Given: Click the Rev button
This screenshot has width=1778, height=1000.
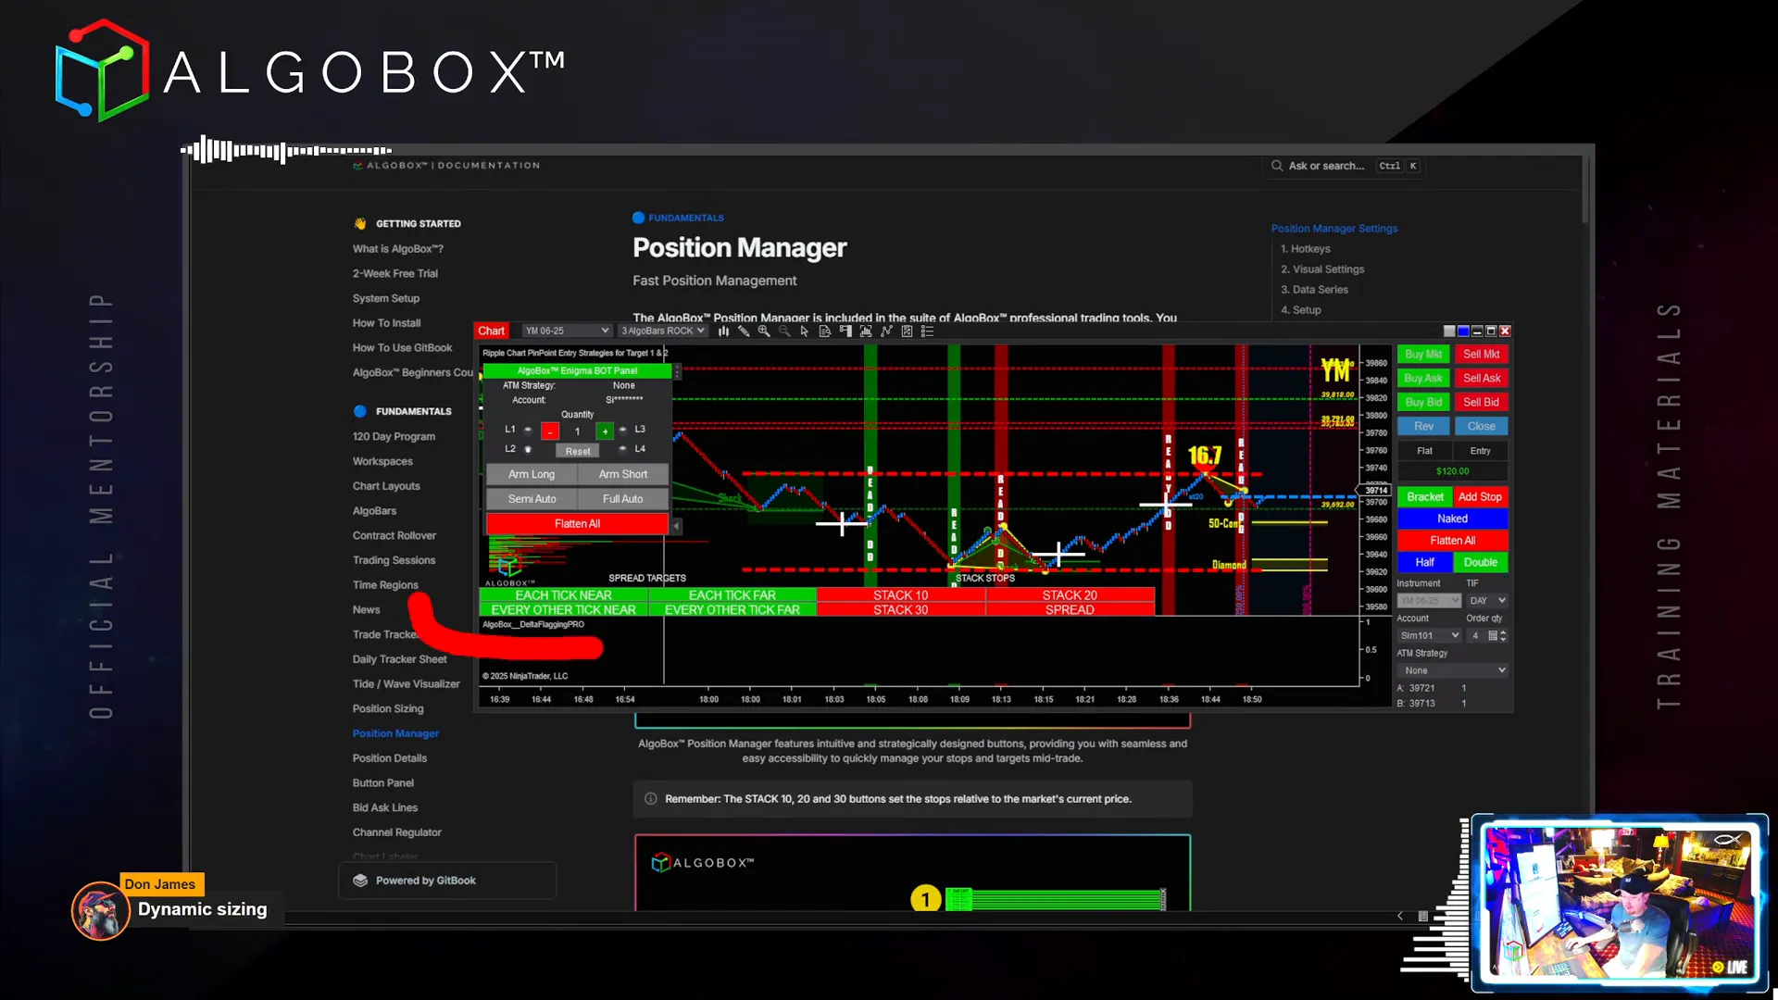Looking at the screenshot, I should [x=1423, y=427].
